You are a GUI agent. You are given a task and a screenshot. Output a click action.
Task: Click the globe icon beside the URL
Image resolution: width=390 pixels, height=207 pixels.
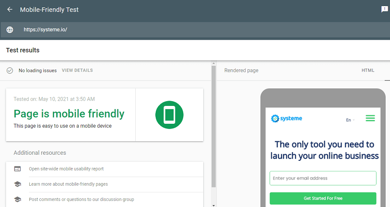click(10, 30)
